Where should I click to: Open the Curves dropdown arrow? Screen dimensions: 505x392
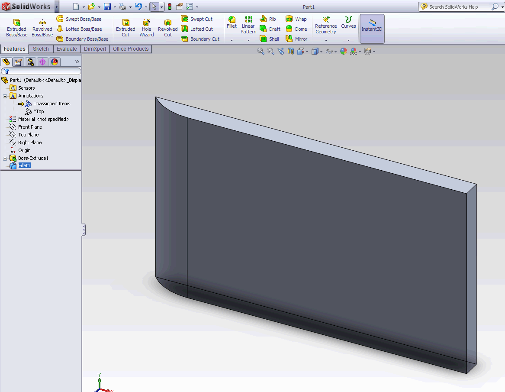coord(348,40)
